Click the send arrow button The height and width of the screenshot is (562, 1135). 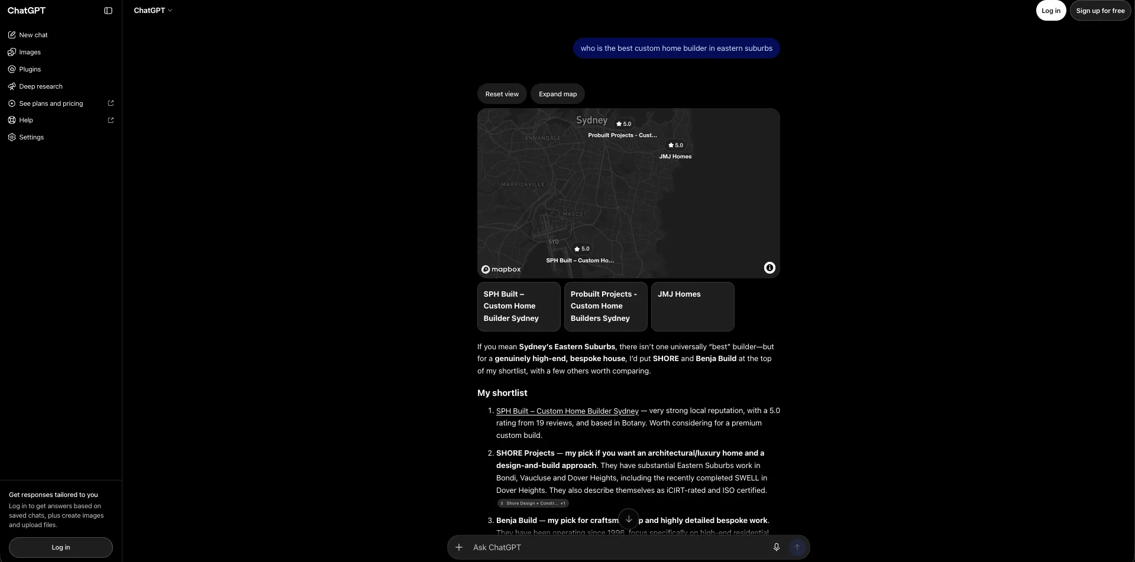[x=797, y=547]
